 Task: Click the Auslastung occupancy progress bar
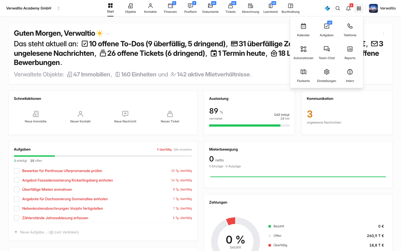(249, 126)
